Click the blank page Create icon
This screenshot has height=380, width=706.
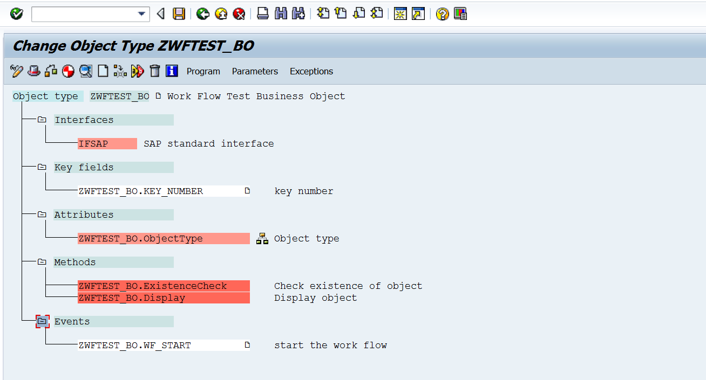coord(103,71)
